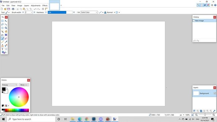Viewport: 217px width, 122px height.
Task: Select the Move Selected Pixels tool
Action: (x=6, y=21)
